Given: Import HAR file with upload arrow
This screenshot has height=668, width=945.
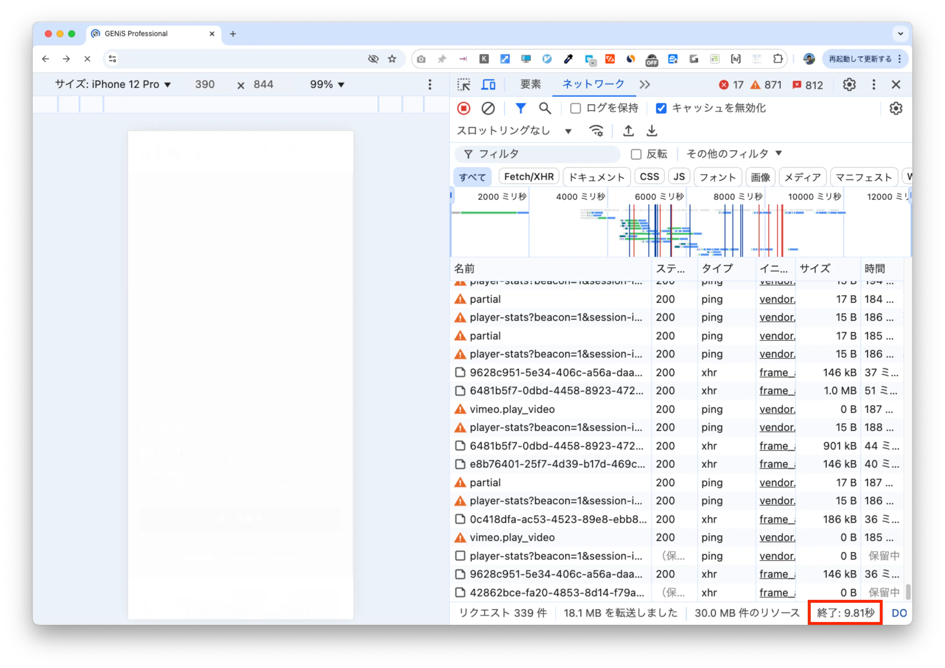Looking at the screenshot, I should click(x=628, y=131).
